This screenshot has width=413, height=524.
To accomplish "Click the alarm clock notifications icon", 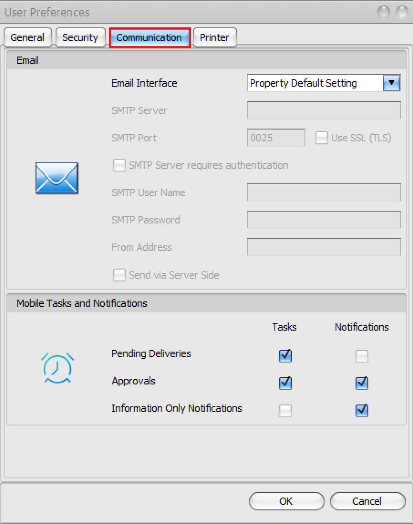I will pyautogui.click(x=57, y=368).
